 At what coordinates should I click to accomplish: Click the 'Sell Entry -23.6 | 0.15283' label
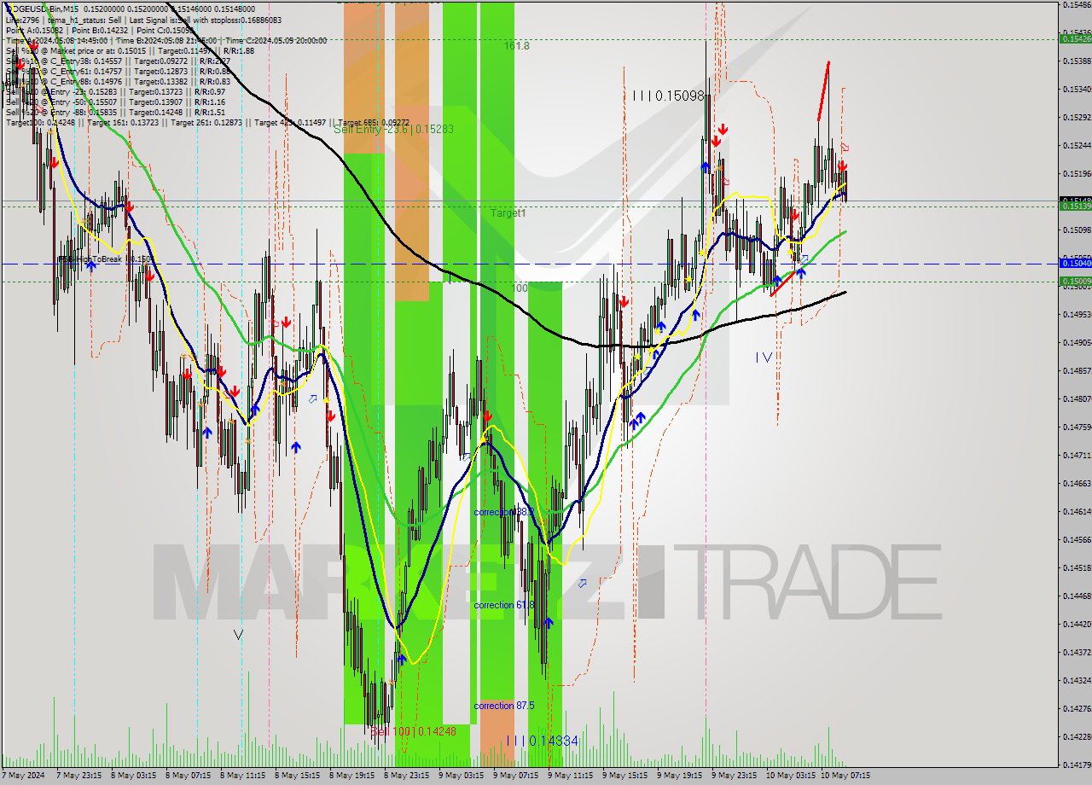coord(393,129)
